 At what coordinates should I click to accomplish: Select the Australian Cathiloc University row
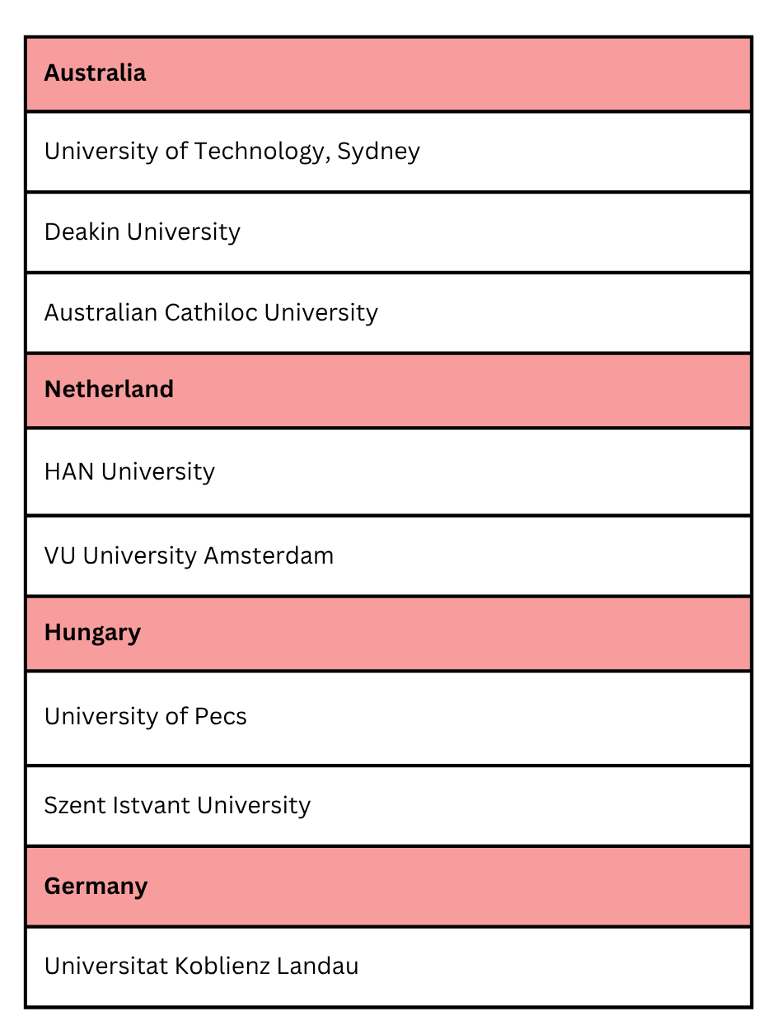pos(388,313)
